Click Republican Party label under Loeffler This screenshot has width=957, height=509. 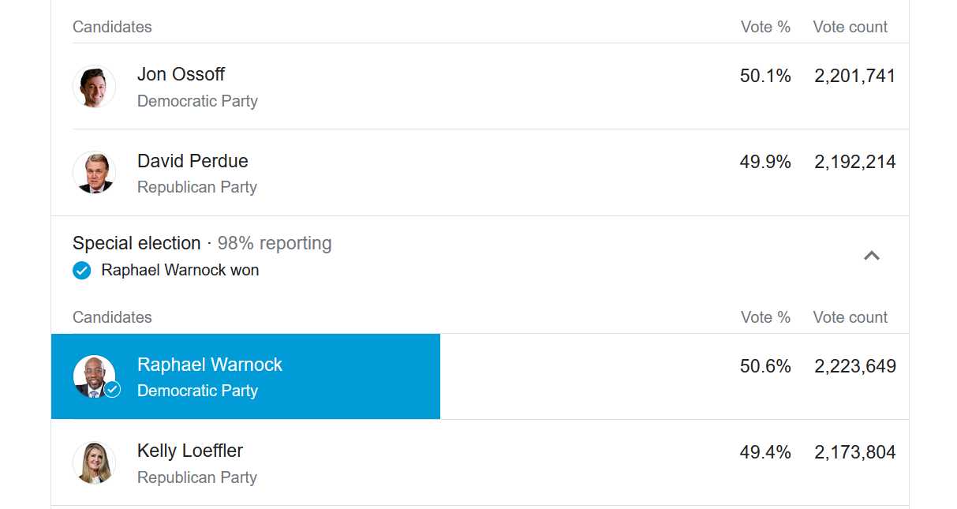[x=197, y=477]
